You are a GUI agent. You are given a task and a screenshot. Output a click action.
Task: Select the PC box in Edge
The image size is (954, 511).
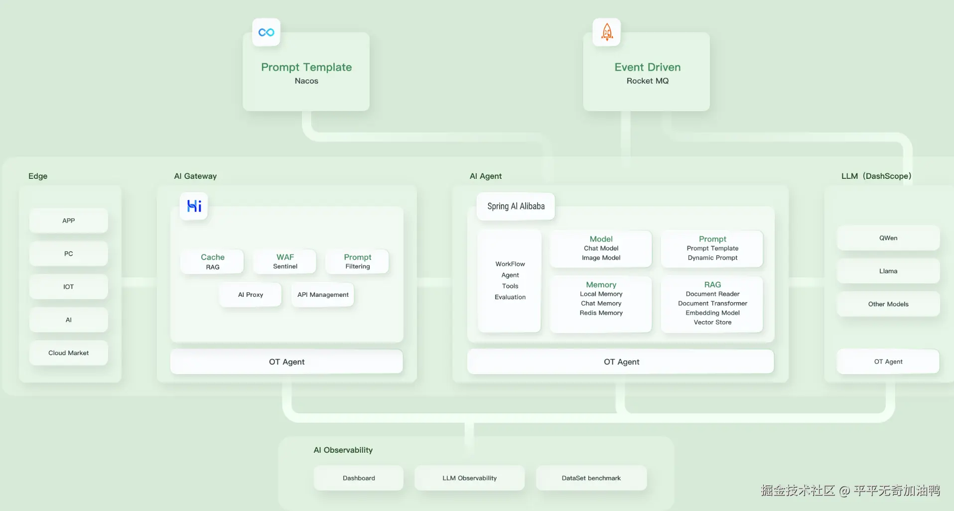(x=69, y=254)
